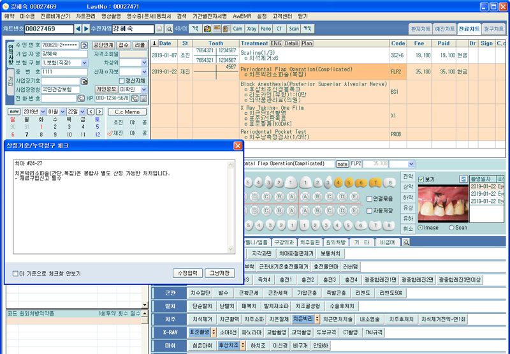The width and height of the screenshot is (510, 354).
Task: Click the magnifier search icon beside patient name
Action: click(169, 29)
